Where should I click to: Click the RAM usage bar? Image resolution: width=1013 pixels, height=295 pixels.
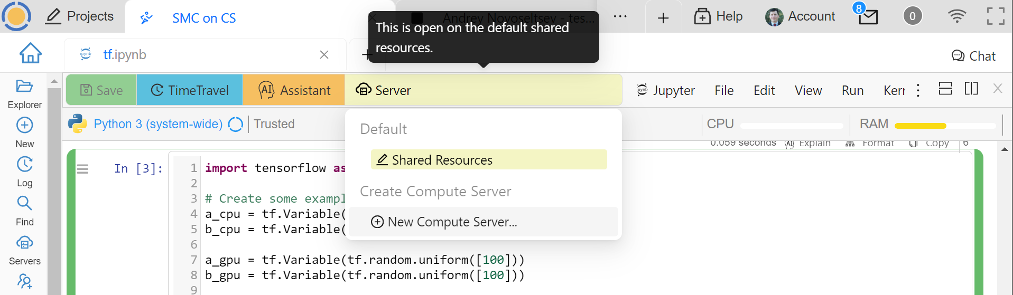(x=944, y=126)
